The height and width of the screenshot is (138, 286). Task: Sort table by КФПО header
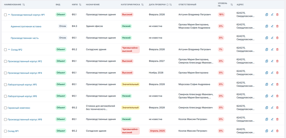coord(80,5)
